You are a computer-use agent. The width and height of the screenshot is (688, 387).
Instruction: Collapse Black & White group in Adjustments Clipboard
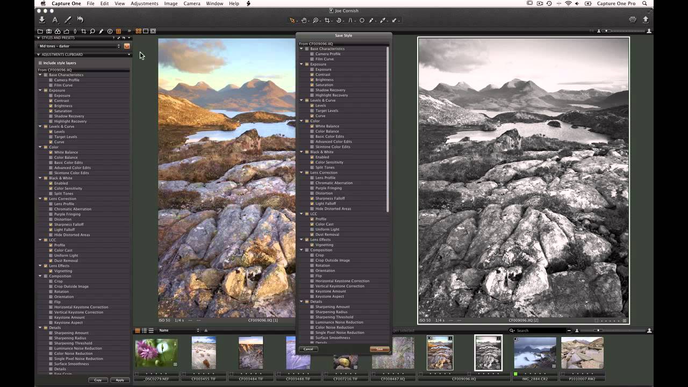click(x=40, y=178)
